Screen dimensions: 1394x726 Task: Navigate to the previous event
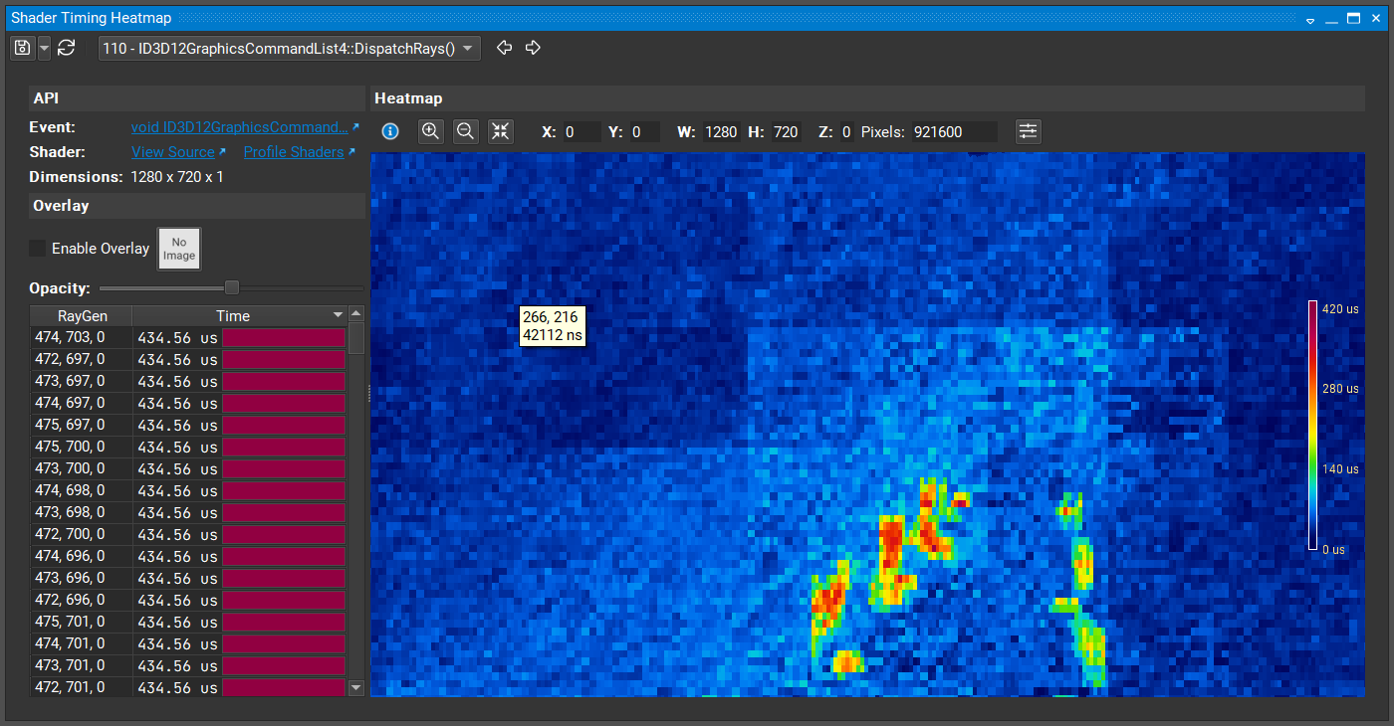pyautogui.click(x=504, y=47)
